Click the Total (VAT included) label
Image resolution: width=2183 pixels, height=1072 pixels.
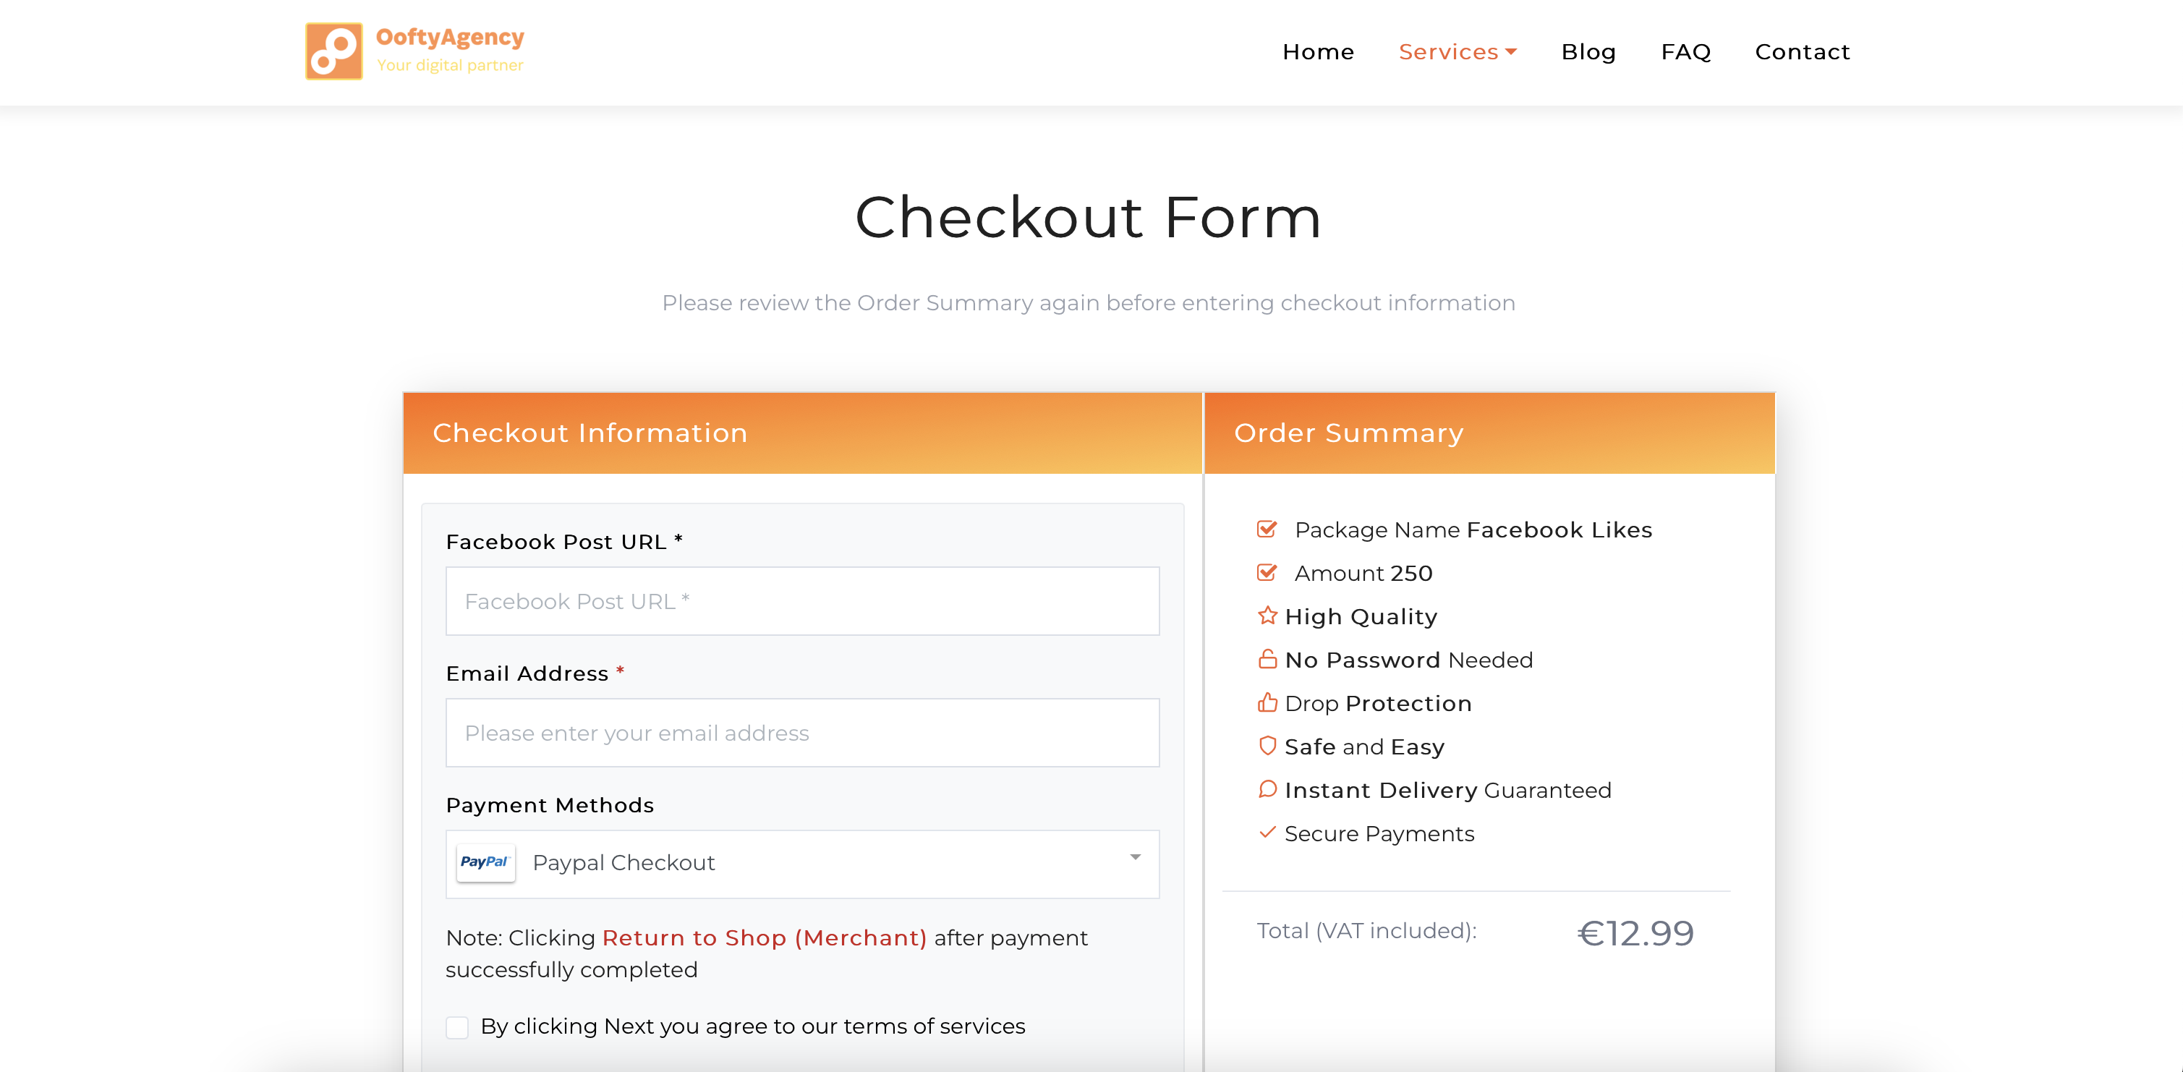click(x=1367, y=930)
